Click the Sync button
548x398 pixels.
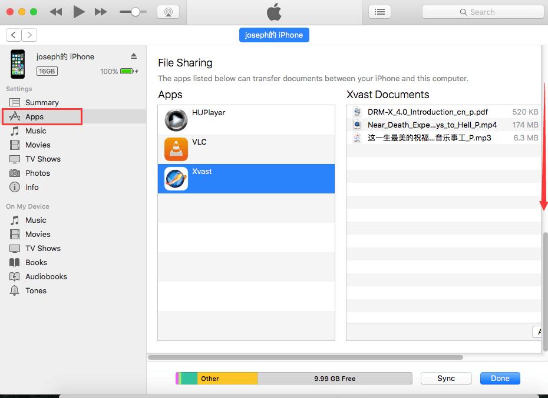click(x=446, y=379)
